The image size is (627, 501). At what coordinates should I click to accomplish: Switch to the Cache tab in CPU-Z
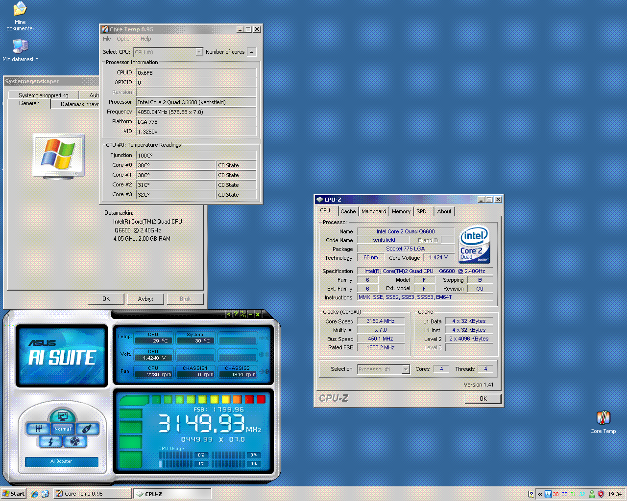[x=348, y=211]
